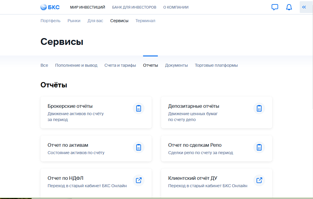This screenshot has width=313, height=199.
Task: Click the asset report document icon
Action: pyautogui.click(x=139, y=147)
